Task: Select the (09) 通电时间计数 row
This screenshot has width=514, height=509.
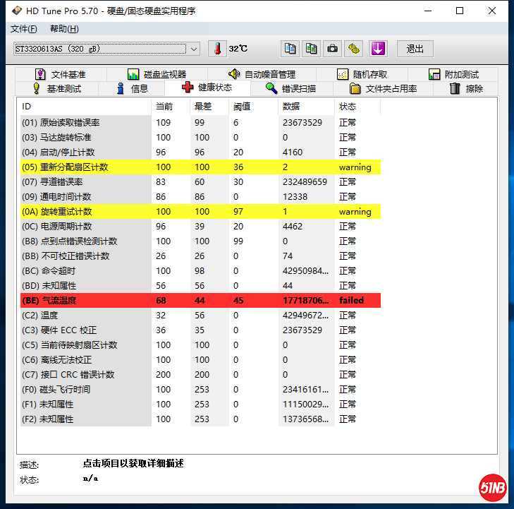Action: [200, 197]
